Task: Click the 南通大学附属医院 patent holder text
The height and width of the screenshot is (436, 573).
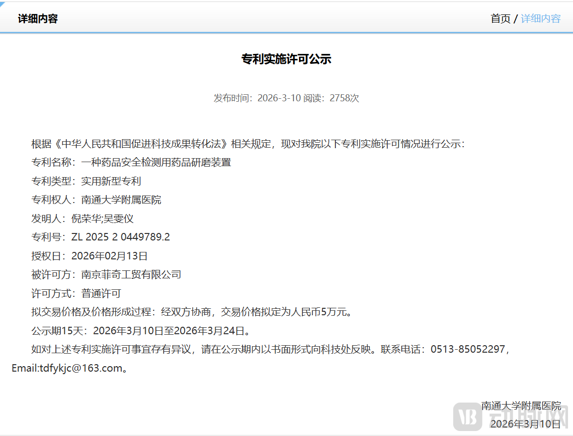Action: (x=120, y=200)
